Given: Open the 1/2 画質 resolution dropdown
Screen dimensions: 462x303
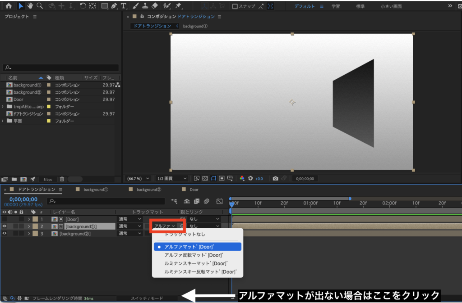Looking at the screenshot, I should [x=171, y=178].
